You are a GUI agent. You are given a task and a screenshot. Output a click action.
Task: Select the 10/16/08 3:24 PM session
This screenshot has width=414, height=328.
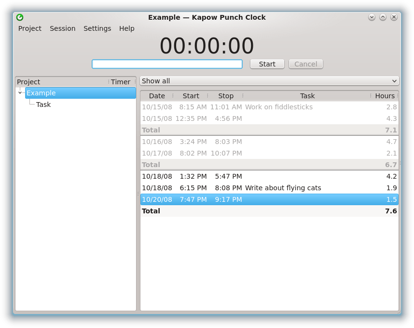[x=269, y=142]
